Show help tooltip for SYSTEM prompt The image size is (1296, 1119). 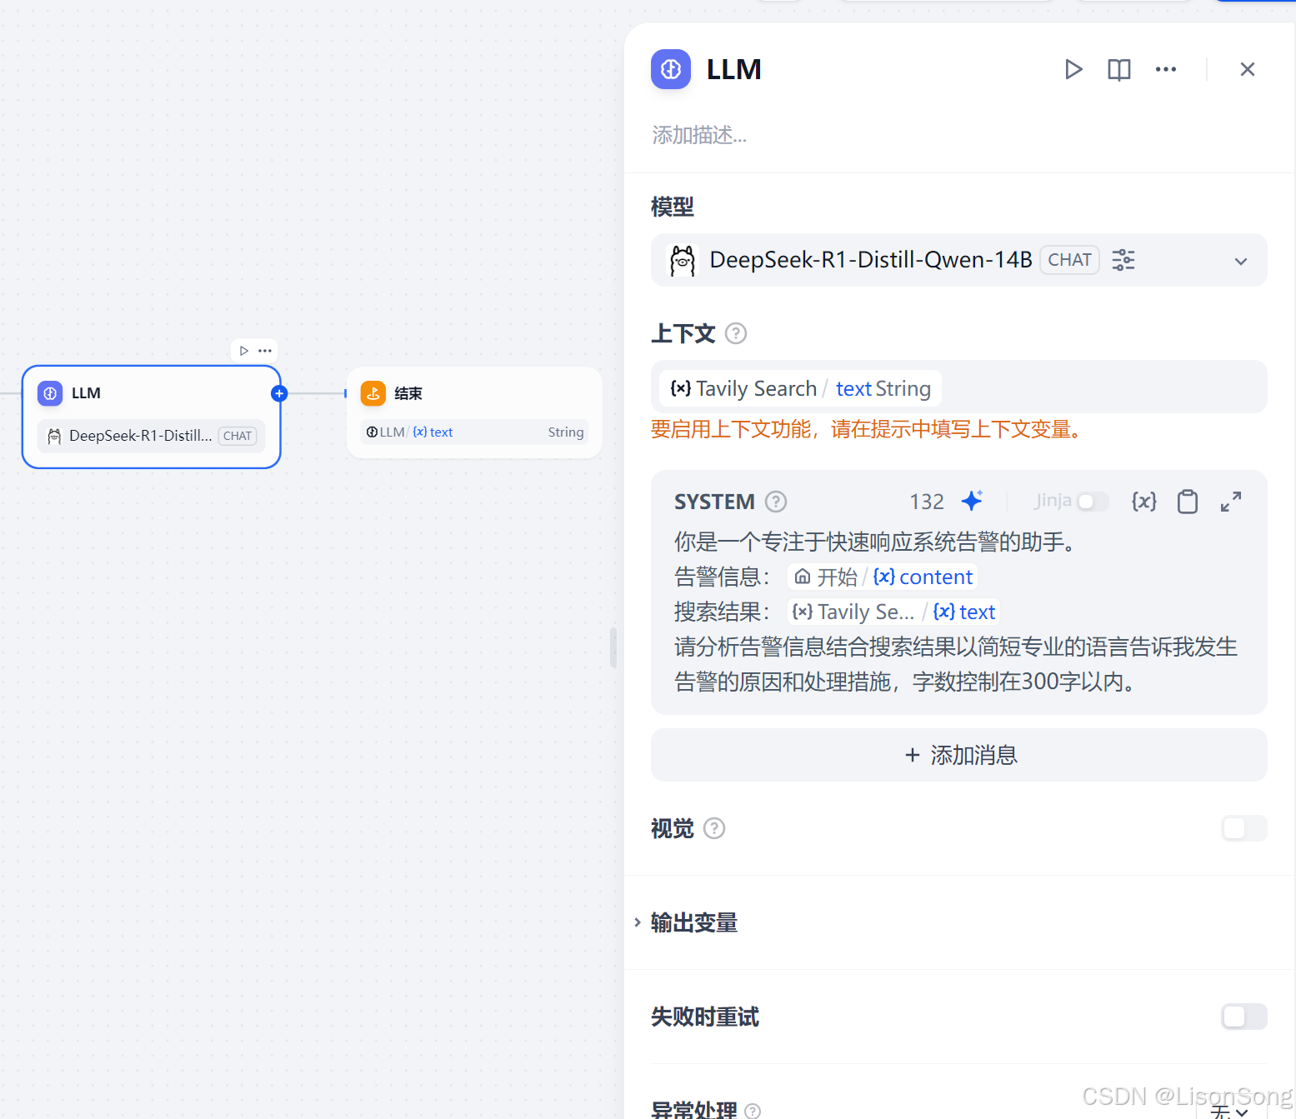[x=776, y=502]
